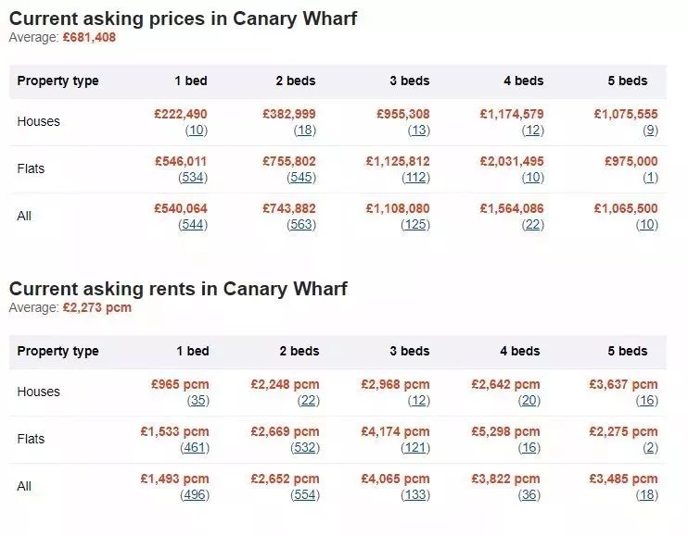Screen dimensions: 688x535
Task: Click the (36) all four-bed rentals link
Action: 529,495
